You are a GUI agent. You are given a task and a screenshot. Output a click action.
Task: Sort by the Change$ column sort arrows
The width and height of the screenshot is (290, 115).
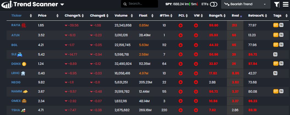(107, 16)
